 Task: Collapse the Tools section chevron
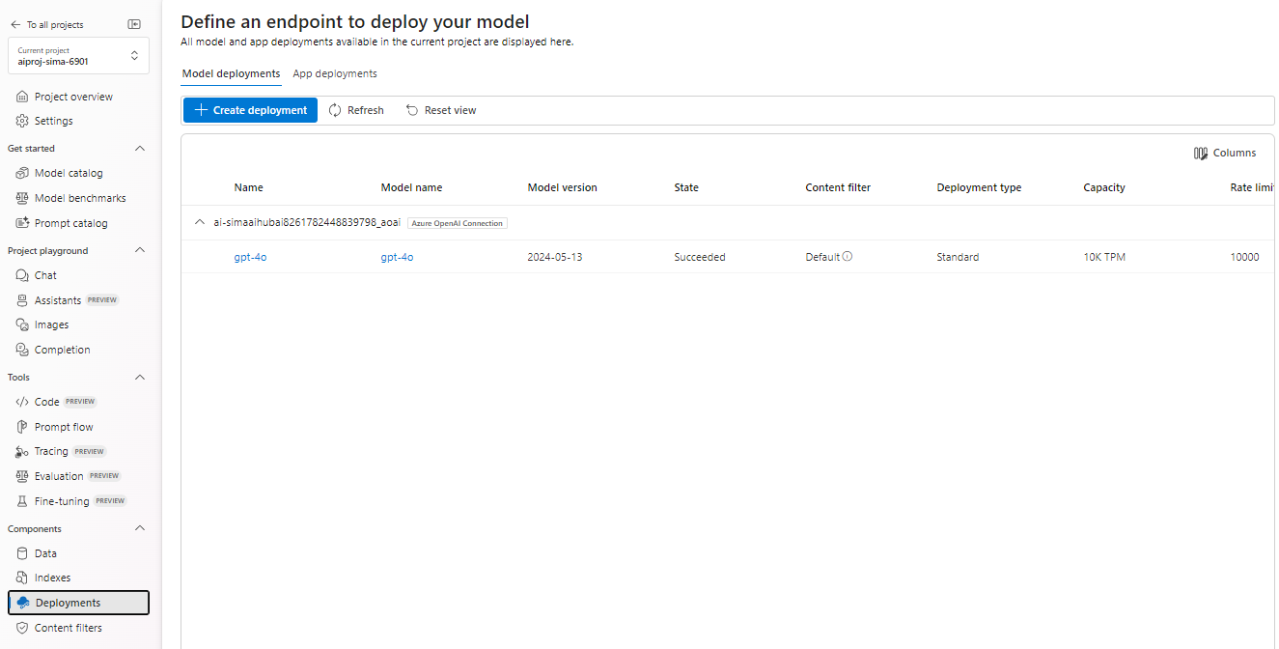point(140,378)
